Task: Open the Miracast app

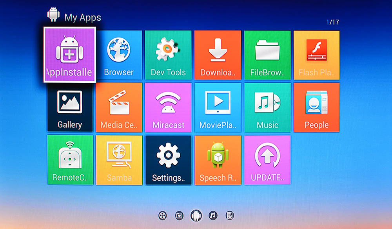Action: (168, 107)
